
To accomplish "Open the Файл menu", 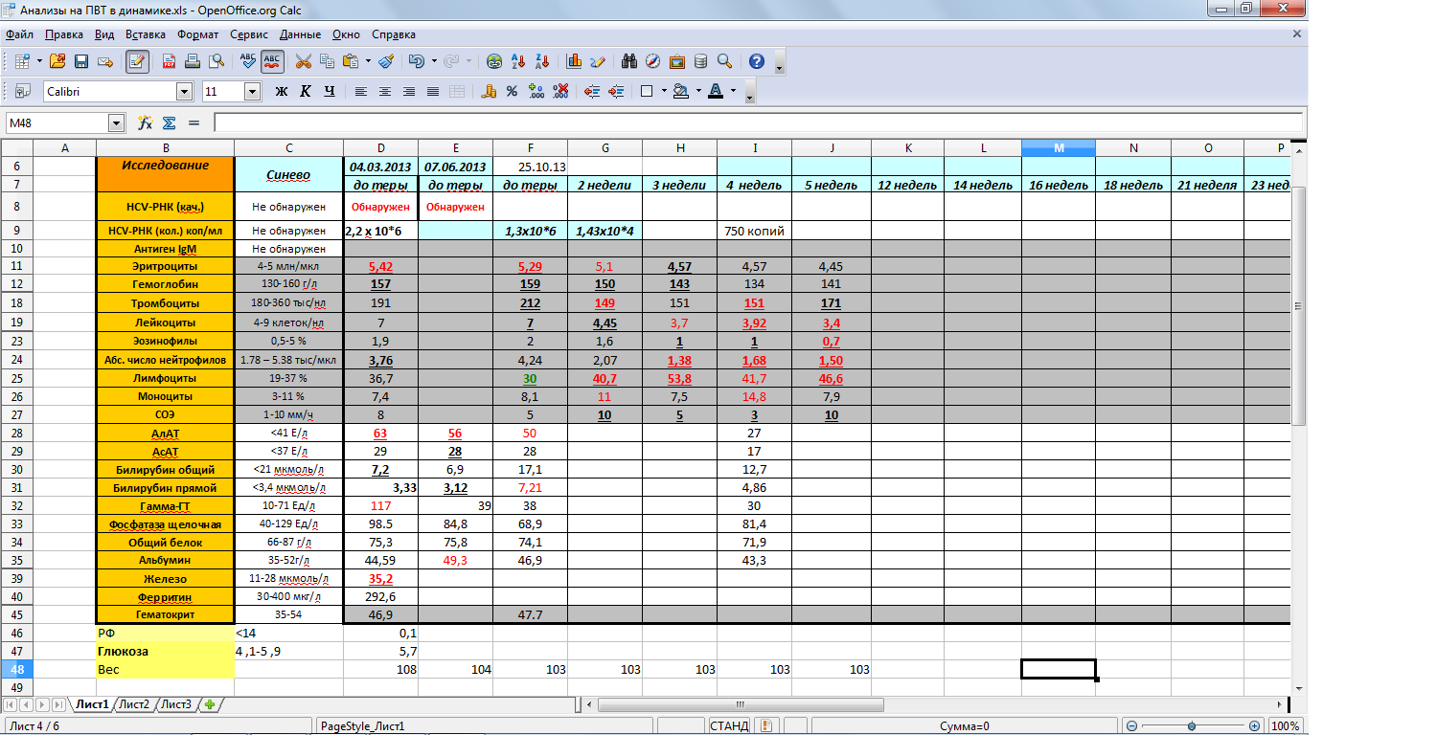I will 19,33.
